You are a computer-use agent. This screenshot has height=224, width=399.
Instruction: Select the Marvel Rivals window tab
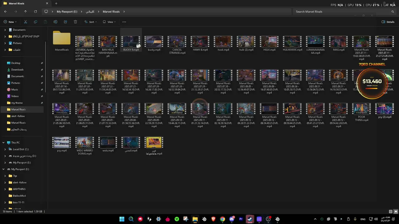point(26,3)
